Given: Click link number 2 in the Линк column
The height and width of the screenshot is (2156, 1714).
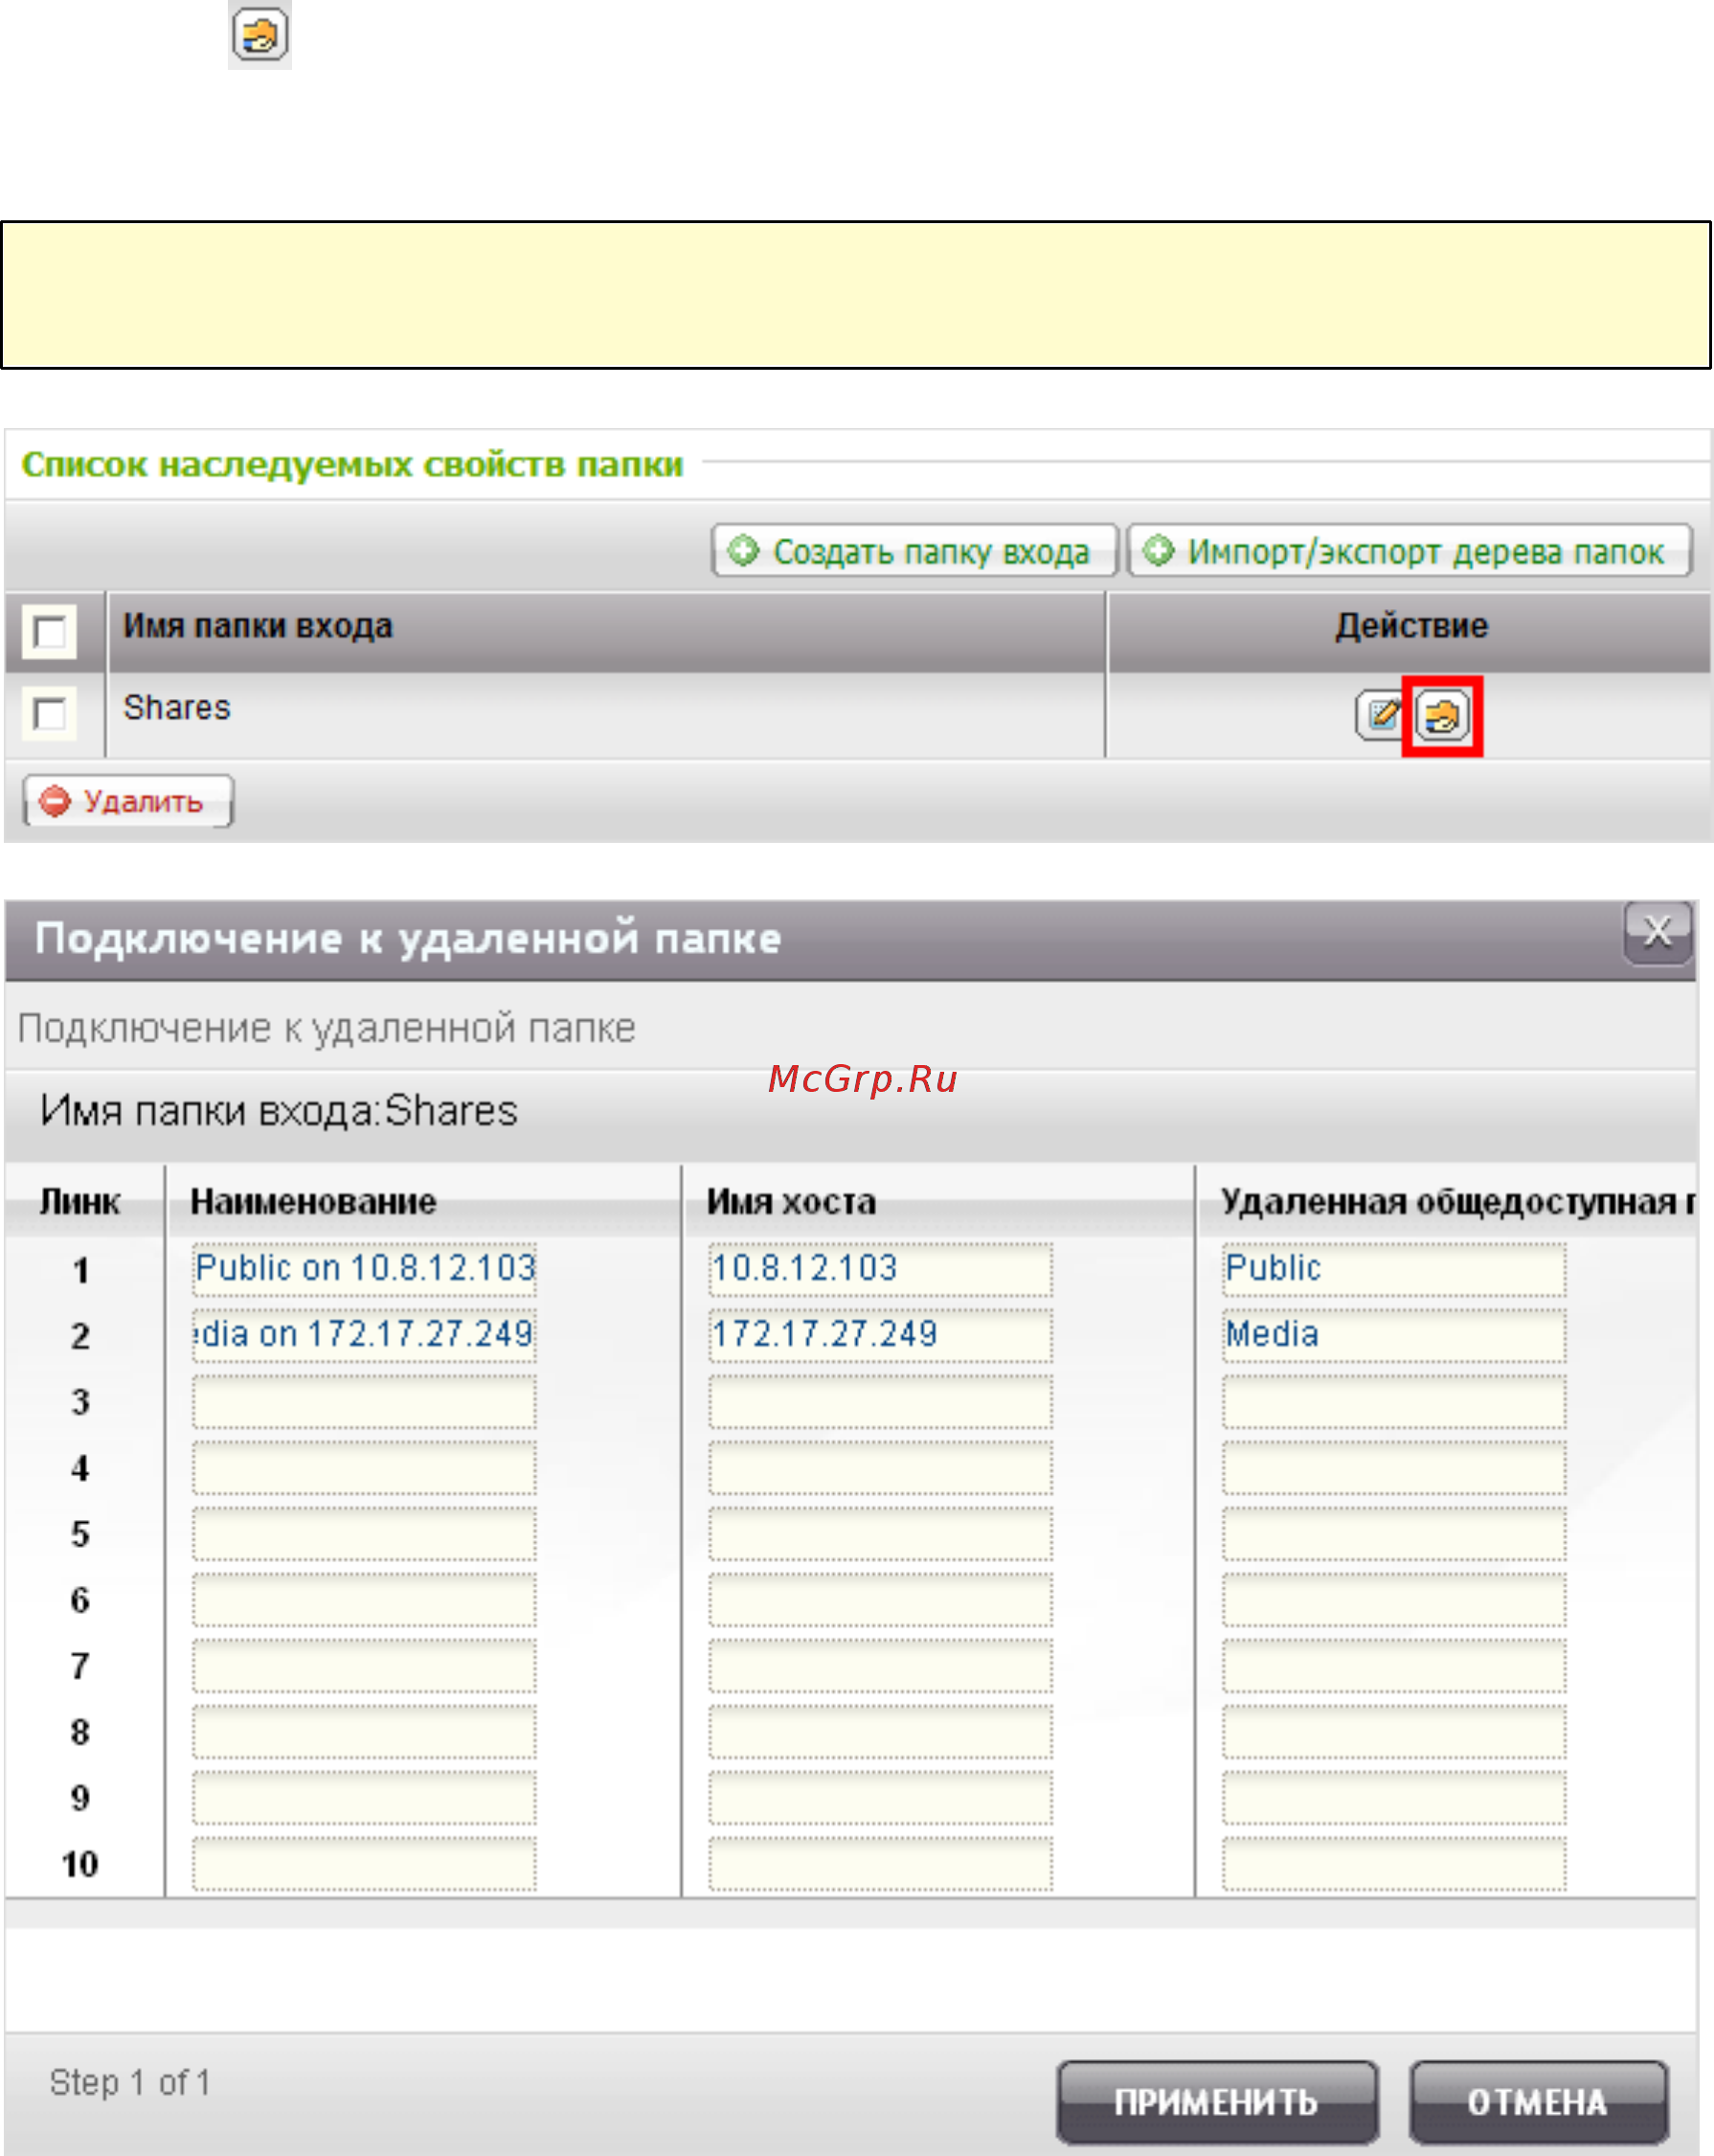Looking at the screenshot, I should point(81,1336).
